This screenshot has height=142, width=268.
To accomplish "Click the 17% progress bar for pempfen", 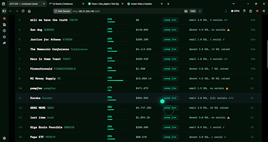I will pyautogui.click(x=118, y=90).
